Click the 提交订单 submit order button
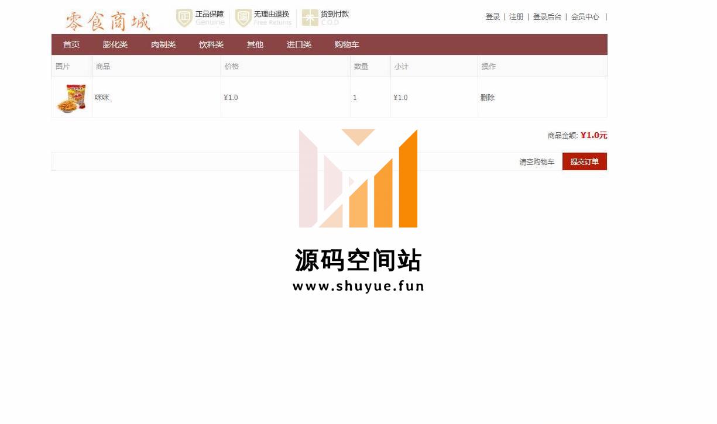The height and width of the screenshot is (424, 717). click(x=585, y=161)
